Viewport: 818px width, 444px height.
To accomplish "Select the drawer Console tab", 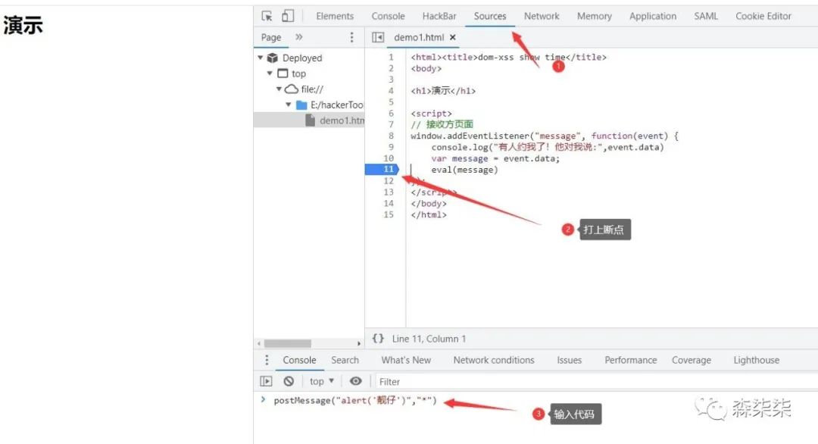I will pos(299,360).
